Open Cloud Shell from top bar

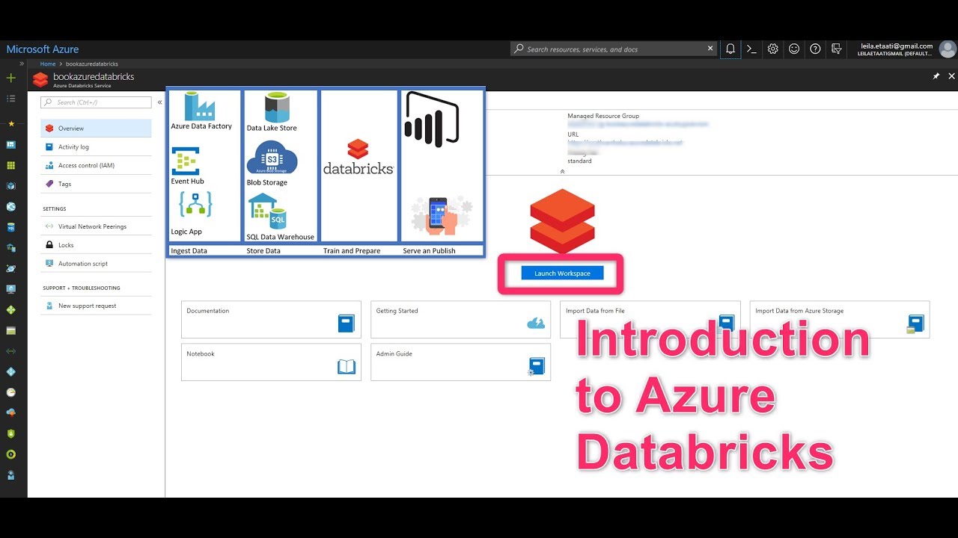pyautogui.click(x=751, y=49)
